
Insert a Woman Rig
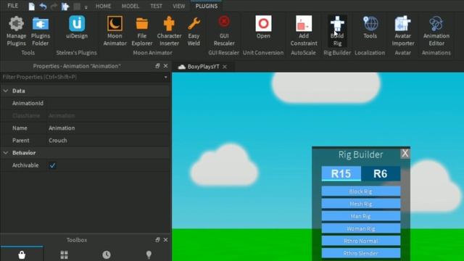361,228
